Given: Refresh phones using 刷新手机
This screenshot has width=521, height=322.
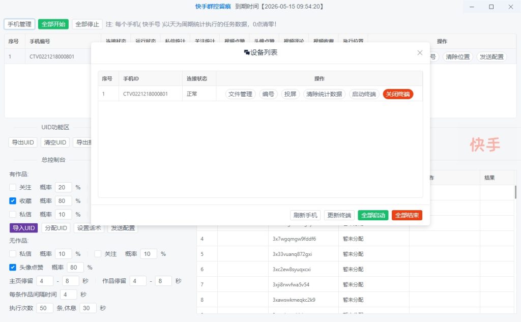Looking at the screenshot, I should [305, 215].
